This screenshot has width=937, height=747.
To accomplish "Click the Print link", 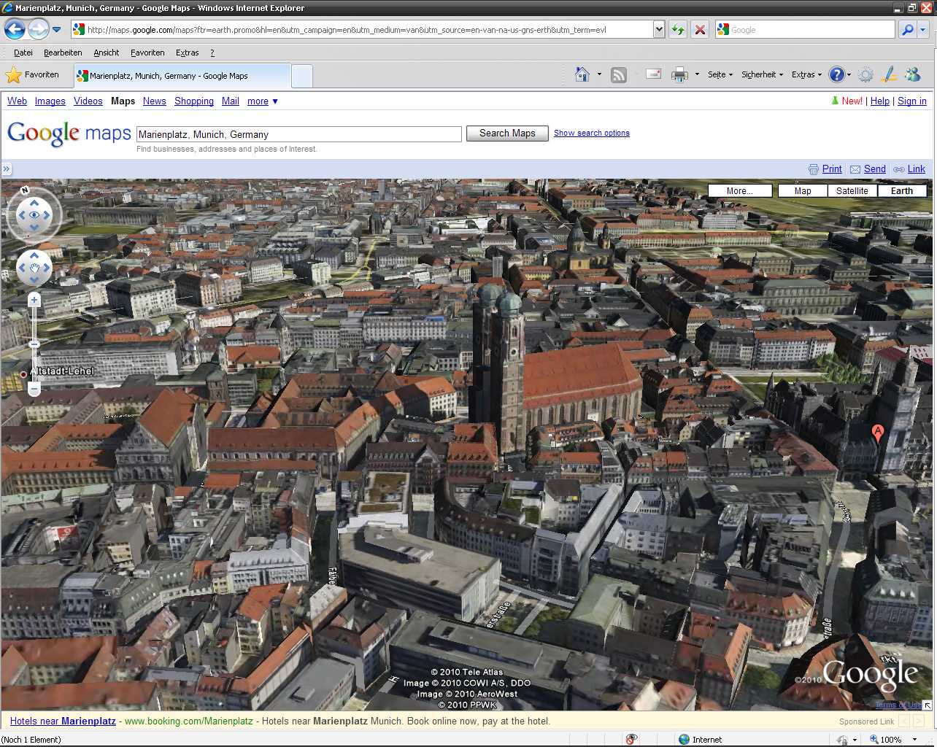I will pyautogui.click(x=832, y=169).
